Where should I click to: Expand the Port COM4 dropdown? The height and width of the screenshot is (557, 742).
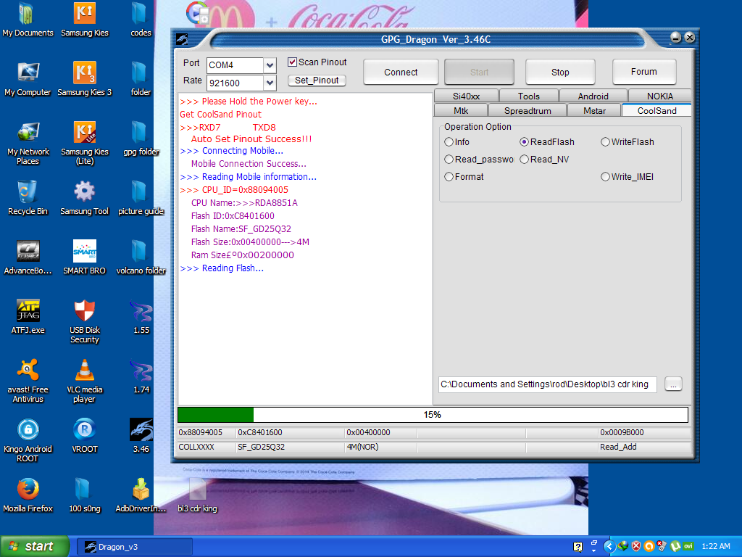point(270,65)
